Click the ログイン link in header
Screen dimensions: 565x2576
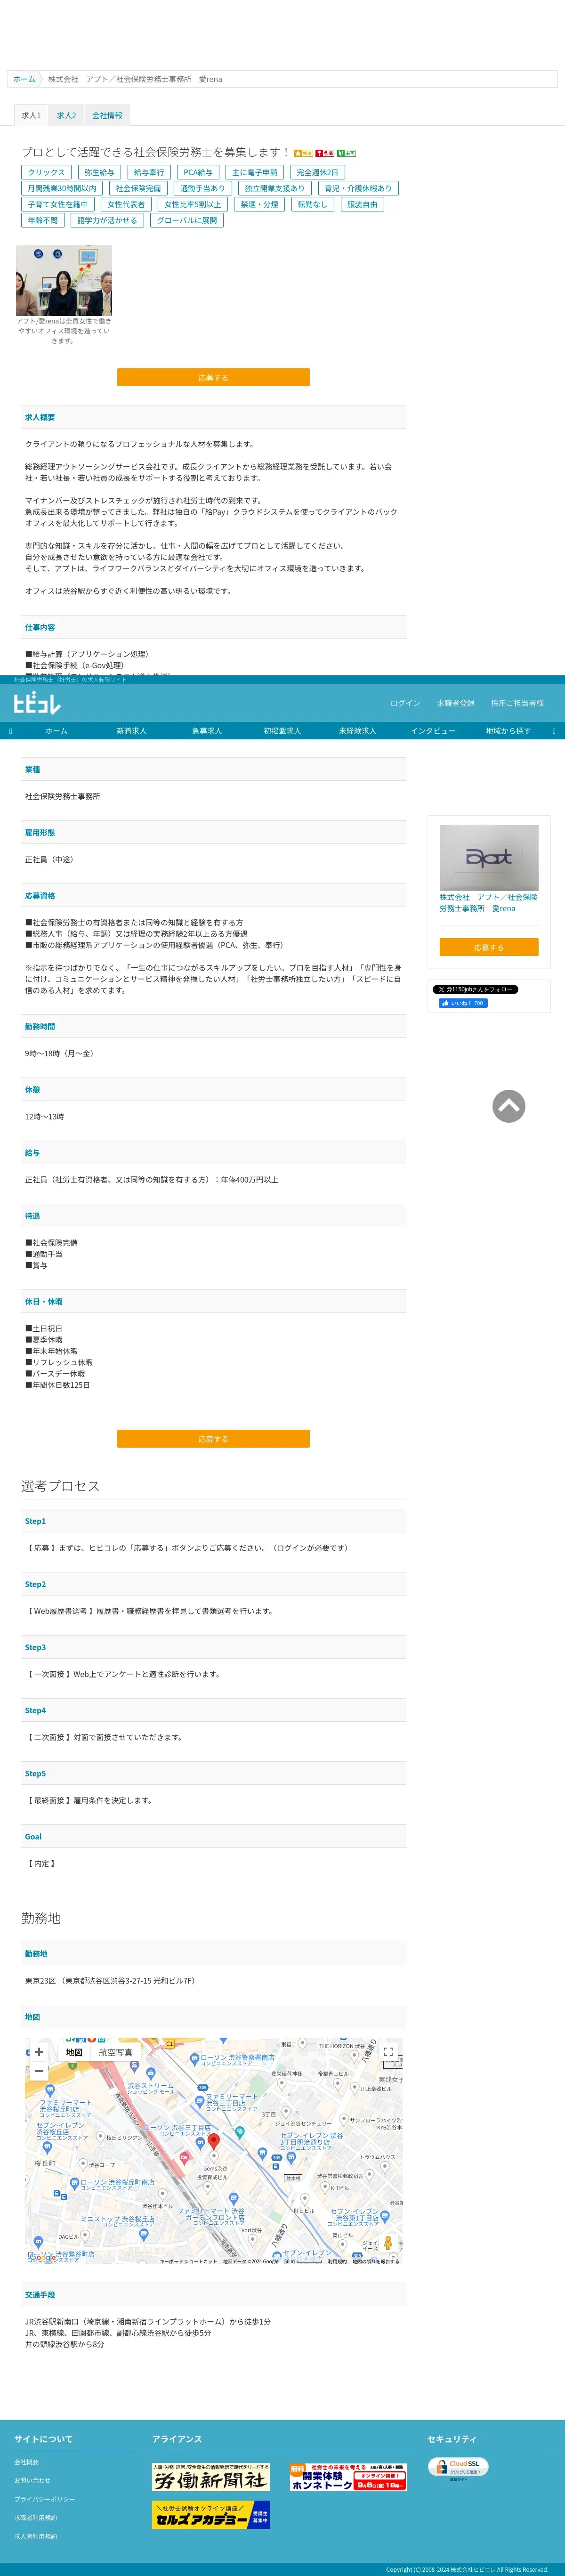click(405, 703)
